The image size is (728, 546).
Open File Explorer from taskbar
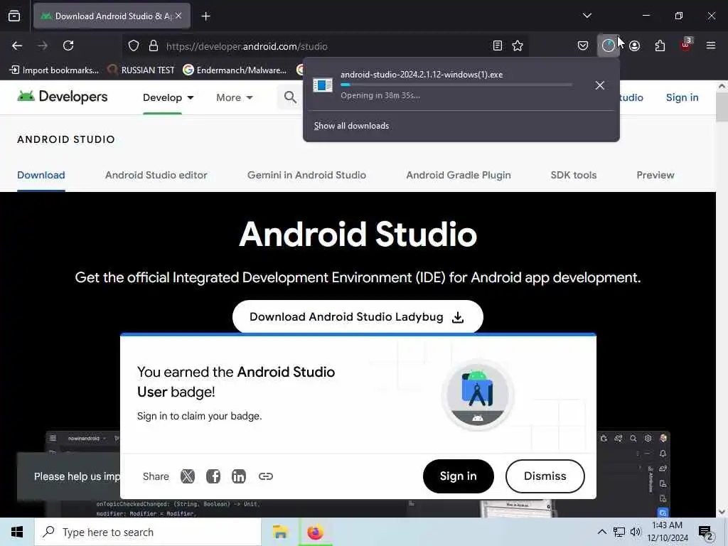pos(280,532)
